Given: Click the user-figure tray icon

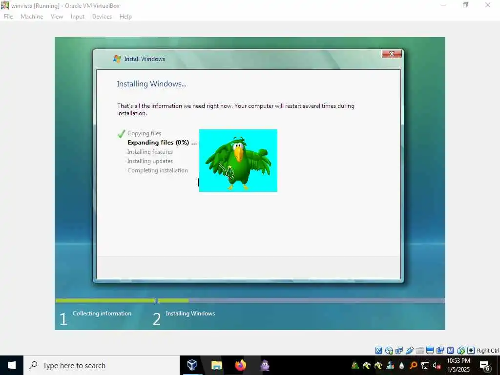Looking at the screenshot, I should [390, 365].
